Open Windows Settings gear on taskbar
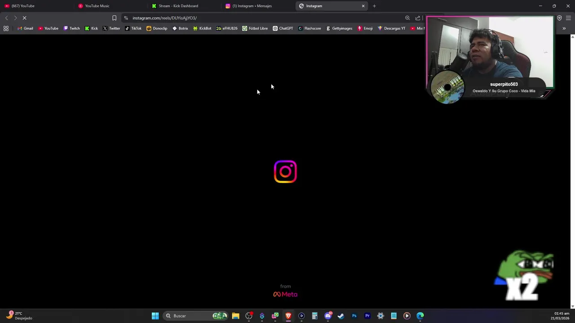The image size is (575, 323). [380, 316]
